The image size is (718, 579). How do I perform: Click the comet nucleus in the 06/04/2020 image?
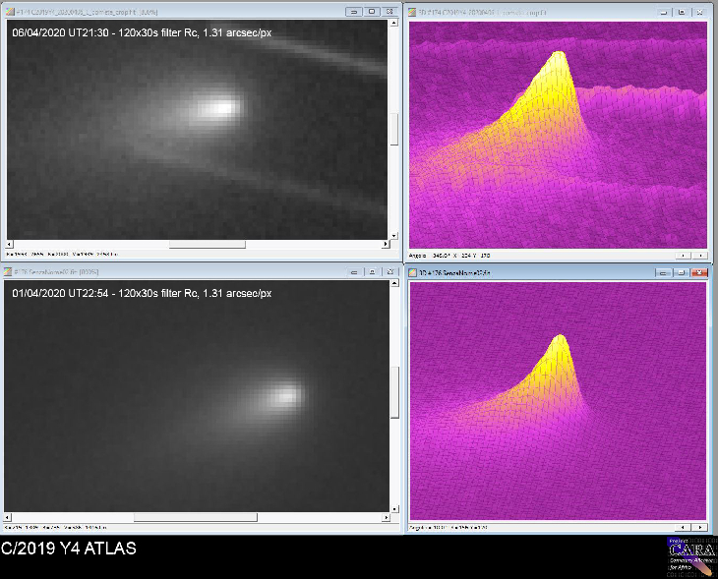tap(221, 105)
